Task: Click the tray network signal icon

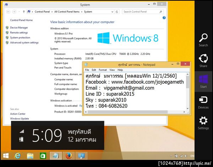Action: (181, 156)
